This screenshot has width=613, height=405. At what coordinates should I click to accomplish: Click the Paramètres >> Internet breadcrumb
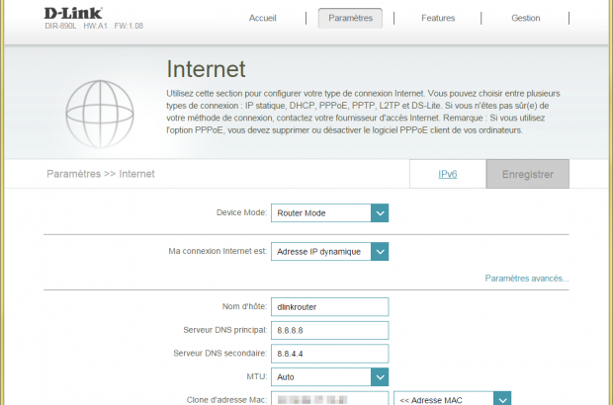click(100, 174)
